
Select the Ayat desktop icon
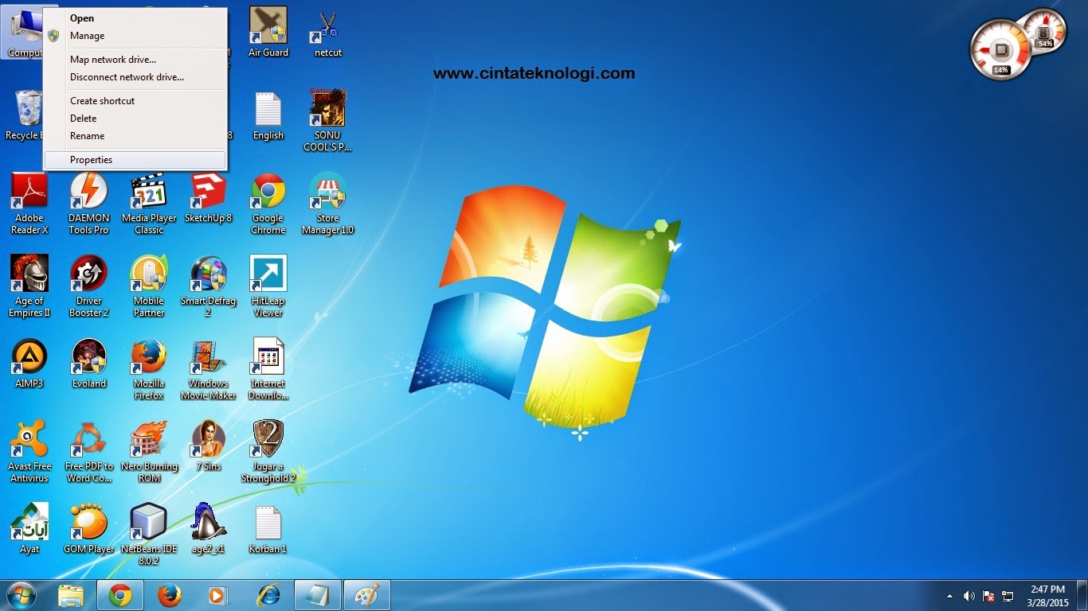tap(29, 529)
